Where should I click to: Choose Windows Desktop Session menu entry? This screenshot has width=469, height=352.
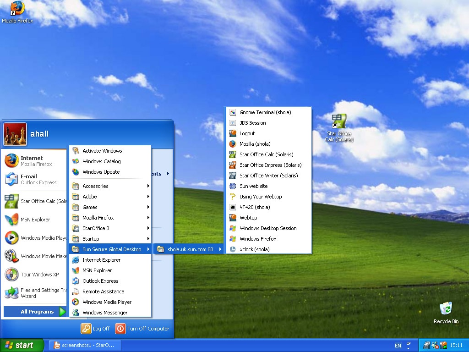click(268, 228)
